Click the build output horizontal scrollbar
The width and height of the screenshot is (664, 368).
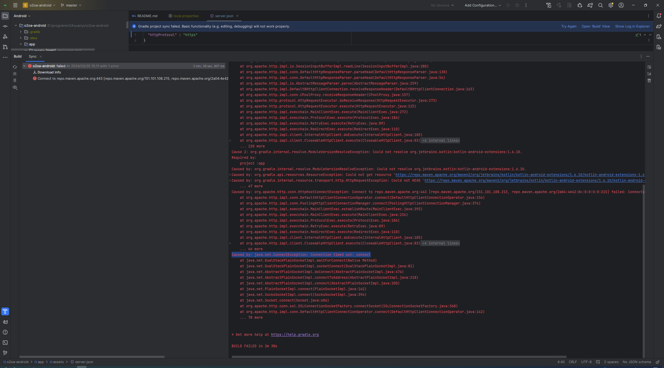pyautogui.click(x=399, y=357)
